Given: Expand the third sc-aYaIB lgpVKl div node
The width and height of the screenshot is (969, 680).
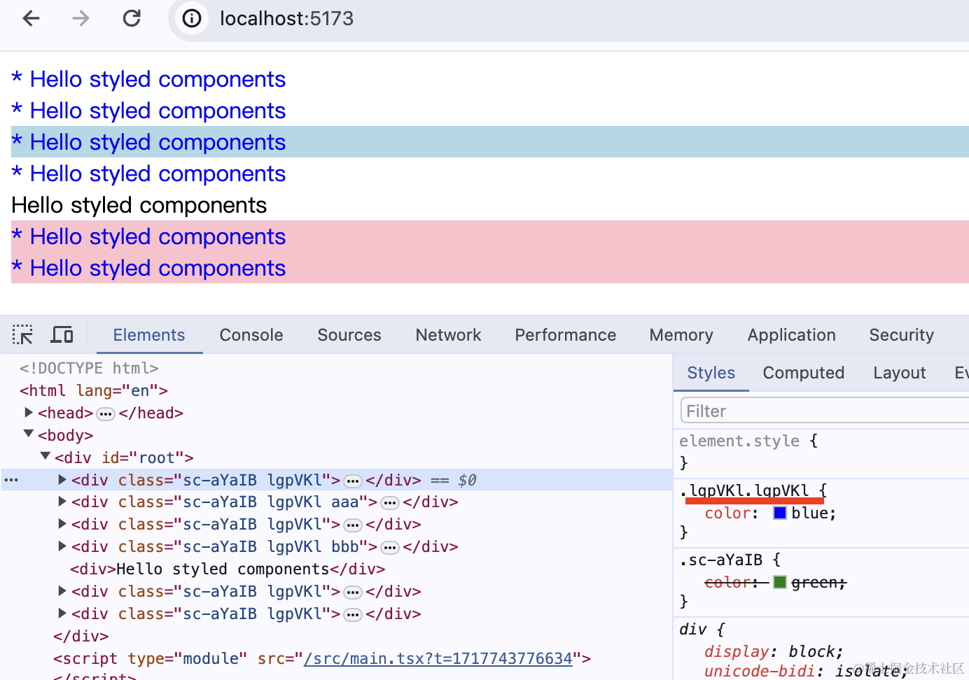Looking at the screenshot, I should (x=62, y=523).
